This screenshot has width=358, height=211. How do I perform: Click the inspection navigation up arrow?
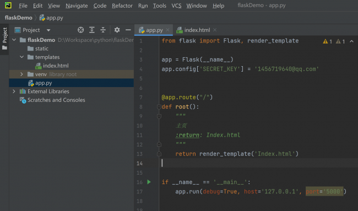click(x=351, y=41)
